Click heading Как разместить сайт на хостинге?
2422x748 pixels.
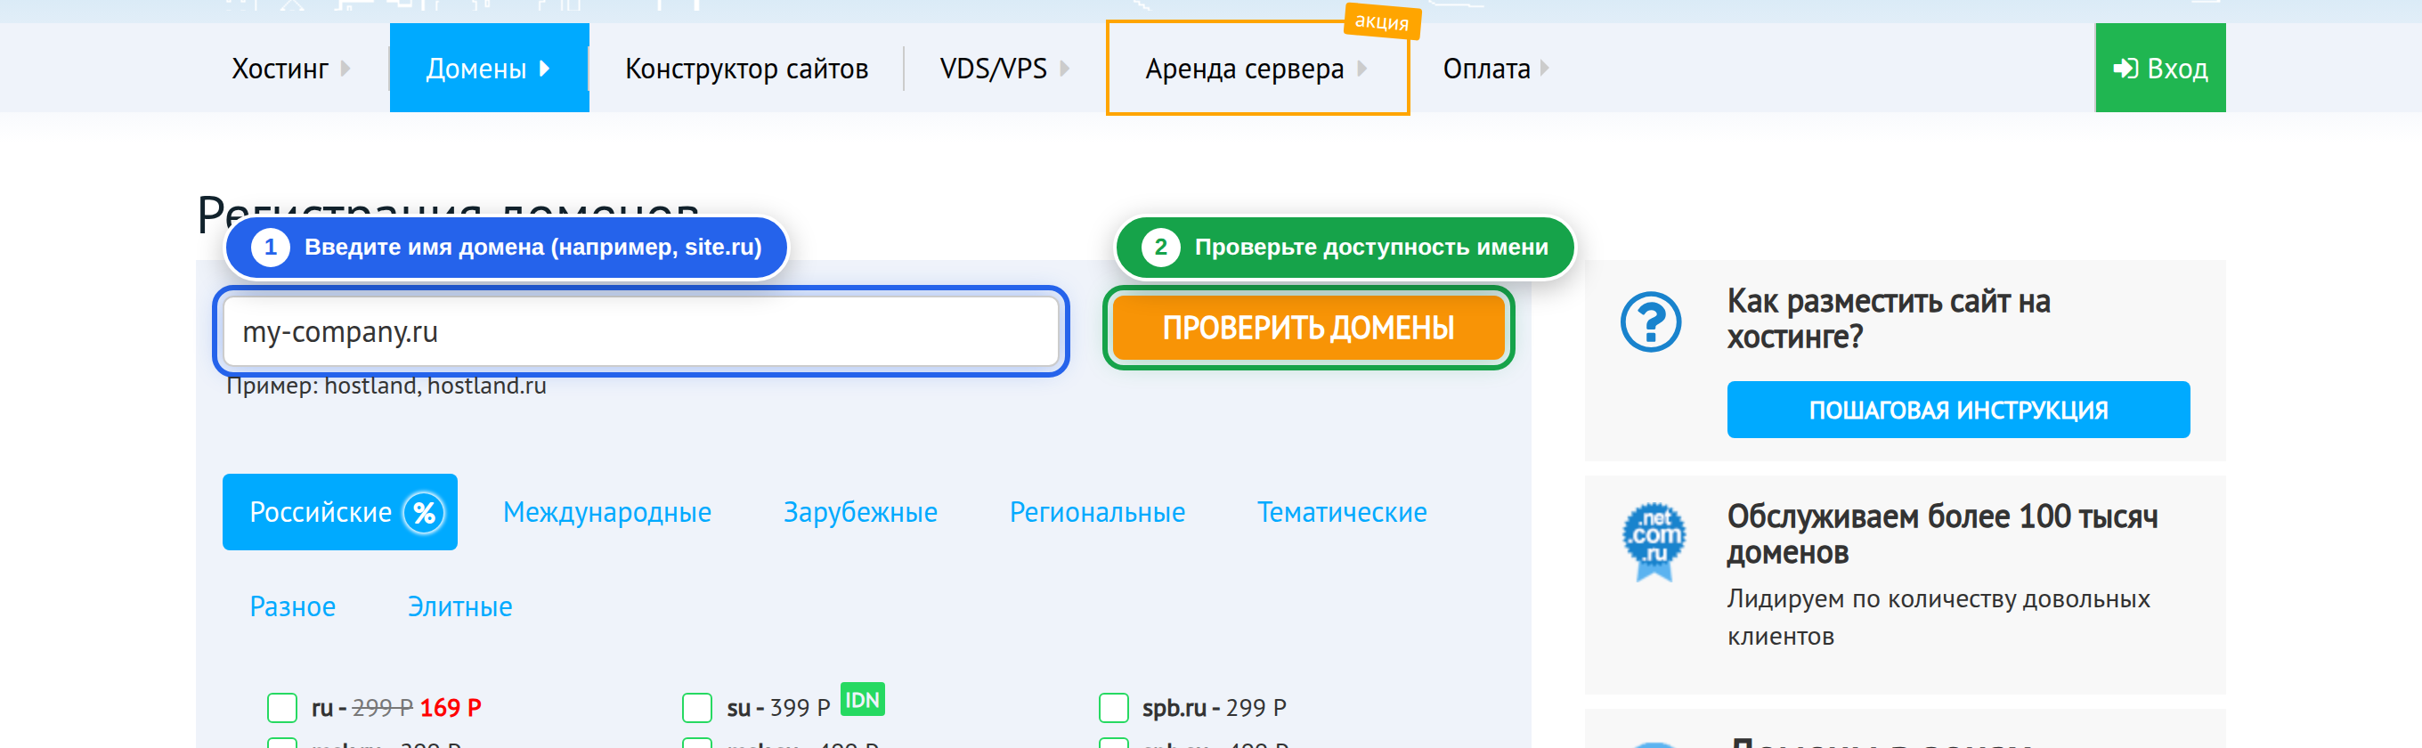coord(1888,319)
